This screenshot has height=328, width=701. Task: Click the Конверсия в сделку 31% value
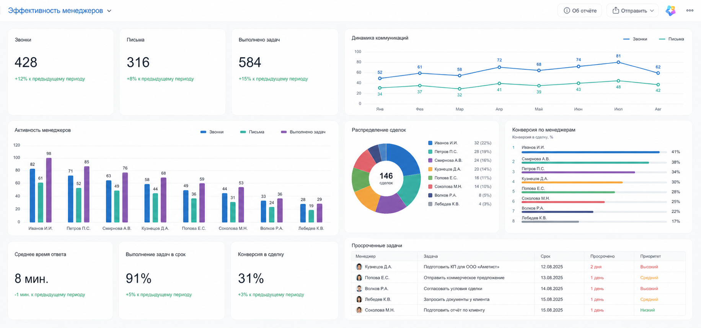click(x=251, y=279)
